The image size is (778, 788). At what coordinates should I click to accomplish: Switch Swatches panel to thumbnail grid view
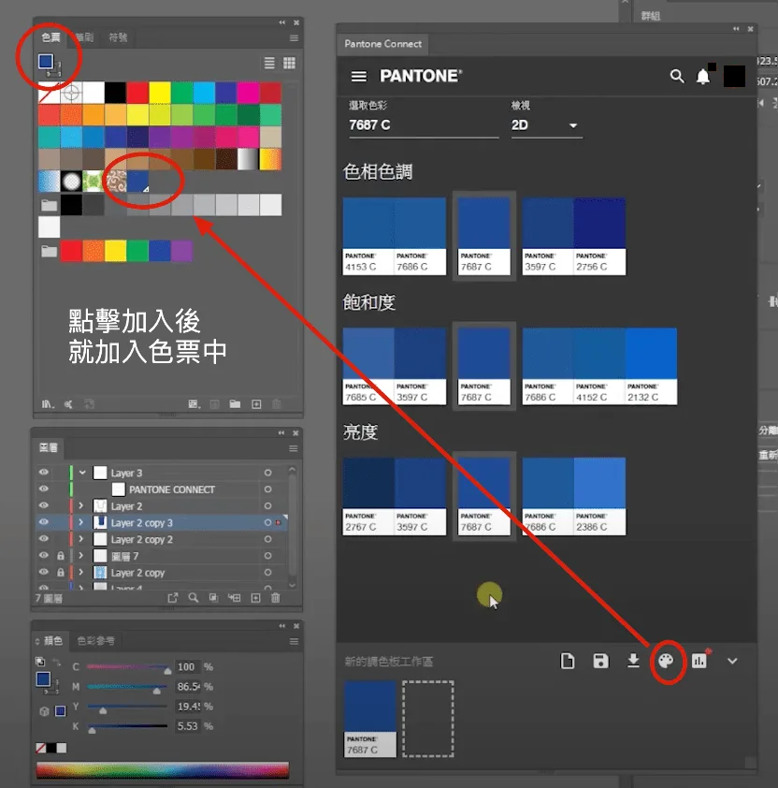pos(289,63)
